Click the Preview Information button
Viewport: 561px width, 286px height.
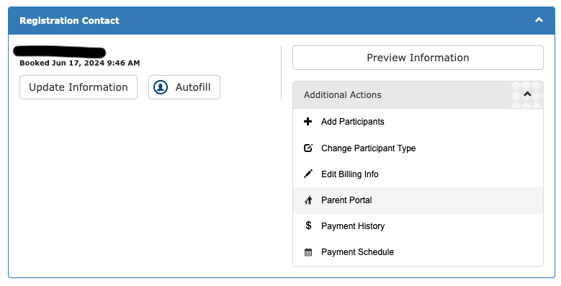[418, 58]
